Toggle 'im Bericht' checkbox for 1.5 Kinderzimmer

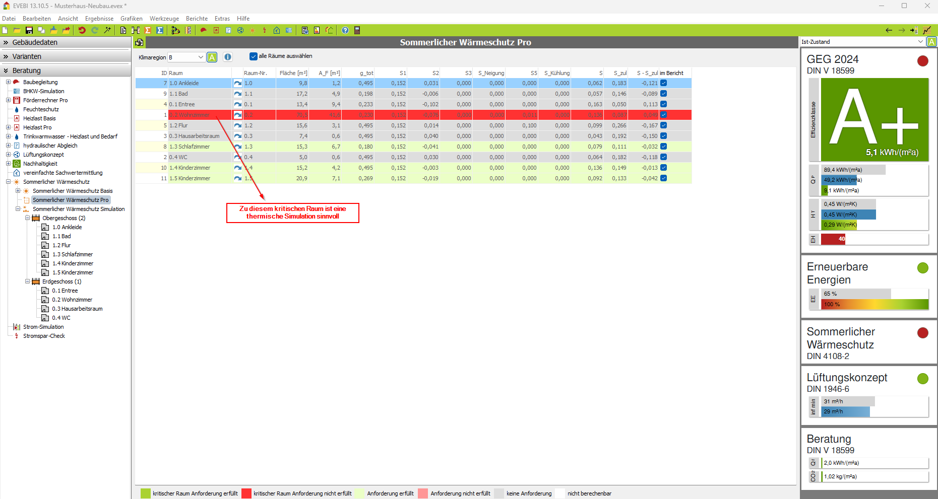tap(664, 178)
